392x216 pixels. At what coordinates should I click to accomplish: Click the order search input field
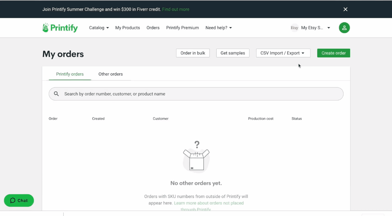pyautogui.click(x=196, y=94)
